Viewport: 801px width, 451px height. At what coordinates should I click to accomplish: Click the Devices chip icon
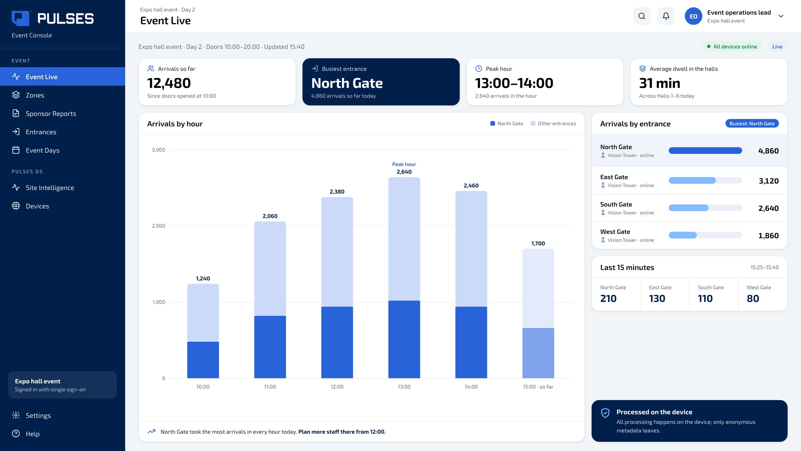[16, 206]
